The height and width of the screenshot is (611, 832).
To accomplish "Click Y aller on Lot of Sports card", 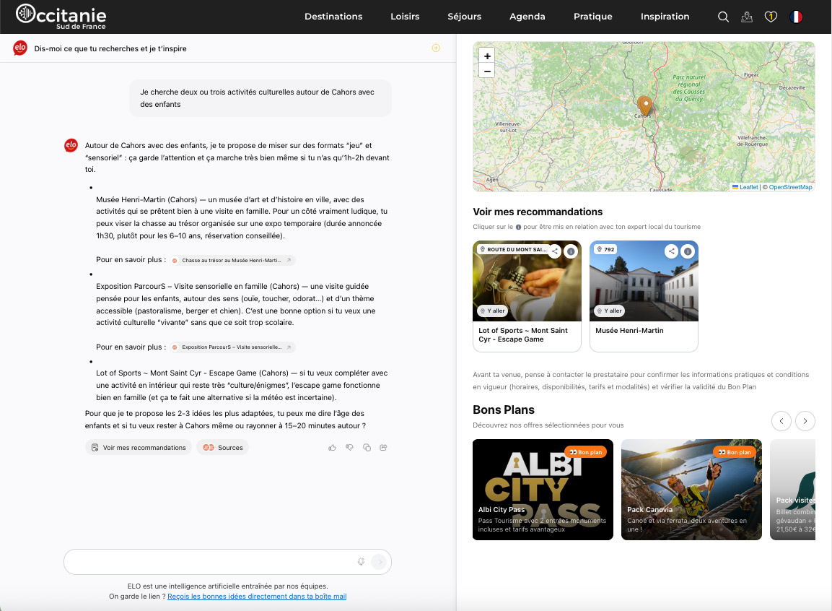I will coord(492,311).
